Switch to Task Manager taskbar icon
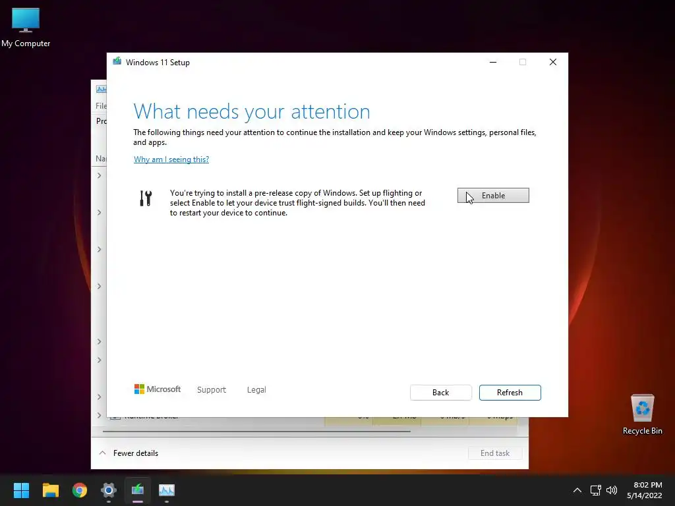Viewport: 675px width, 506px height. click(x=167, y=490)
